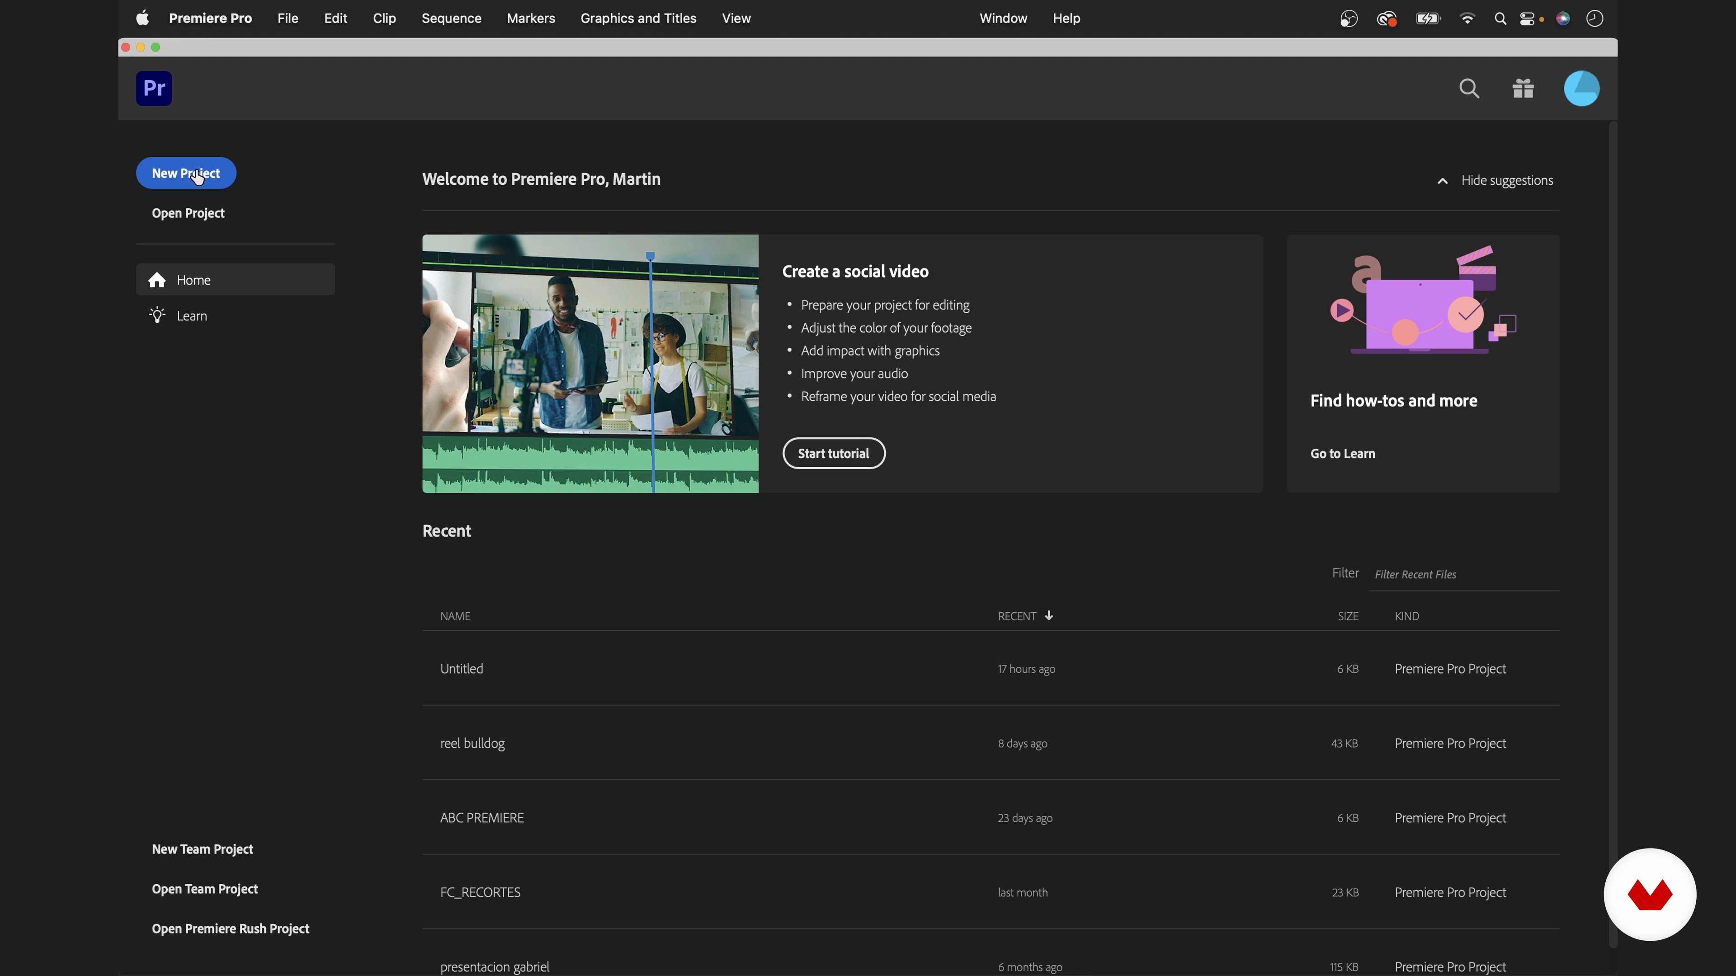Open the battery status icon
The height and width of the screenshot is (976, 1736).
click(x=1427, y=19)
